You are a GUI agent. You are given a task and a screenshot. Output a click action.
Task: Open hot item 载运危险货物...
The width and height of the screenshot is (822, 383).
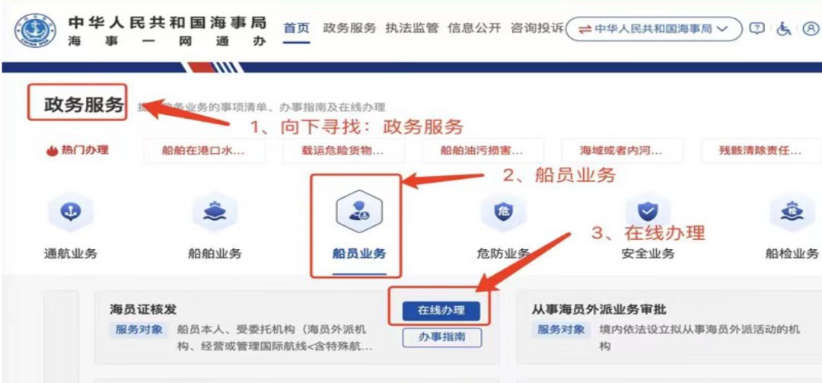tap(343, 152)
